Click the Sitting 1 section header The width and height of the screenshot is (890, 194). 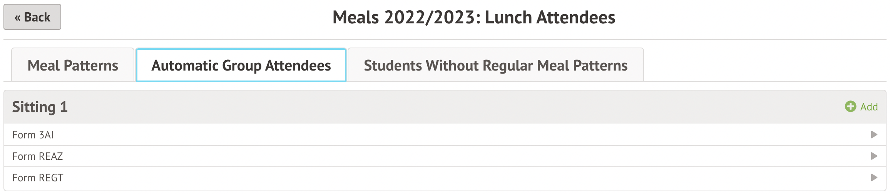[x=423, y=107]
